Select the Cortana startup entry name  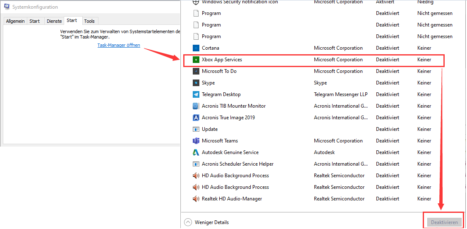(x=211, y=48)
